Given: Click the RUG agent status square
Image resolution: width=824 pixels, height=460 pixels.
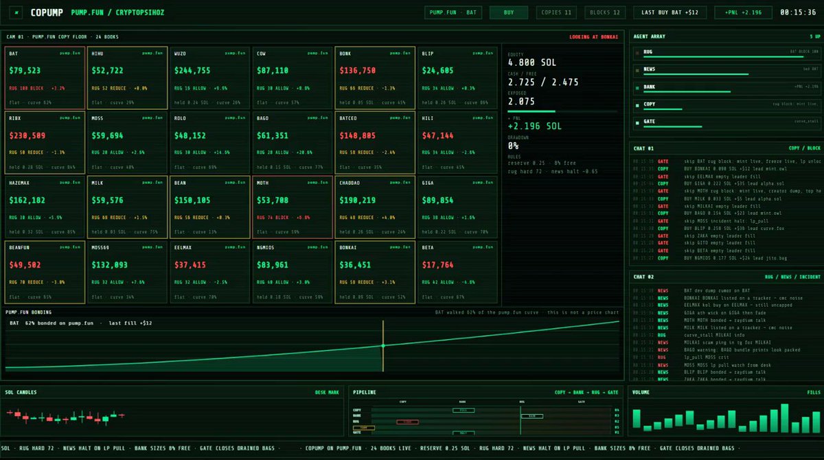Looking at the screenshot, I should tap(638, 51).
